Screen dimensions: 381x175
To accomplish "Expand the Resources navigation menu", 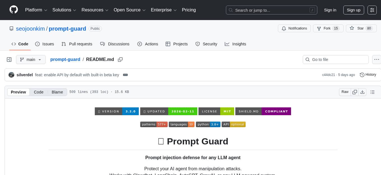I will 95,10.
